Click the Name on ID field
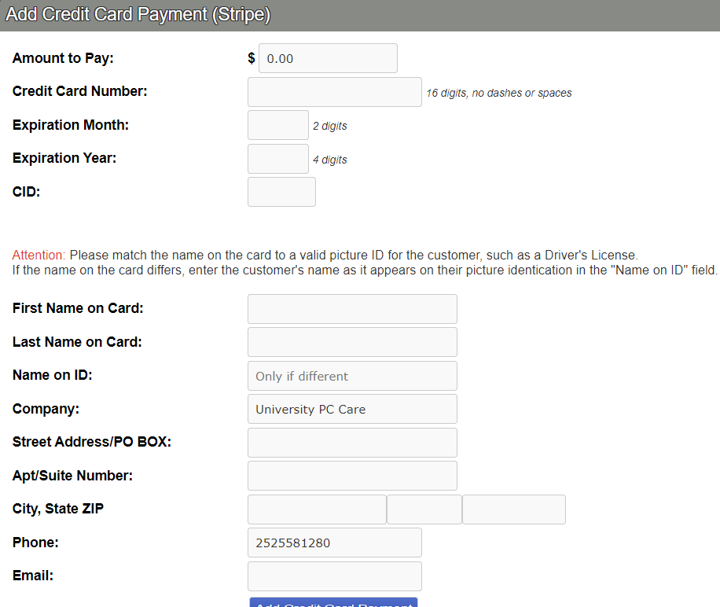720x607 pixels. (351, 376)
